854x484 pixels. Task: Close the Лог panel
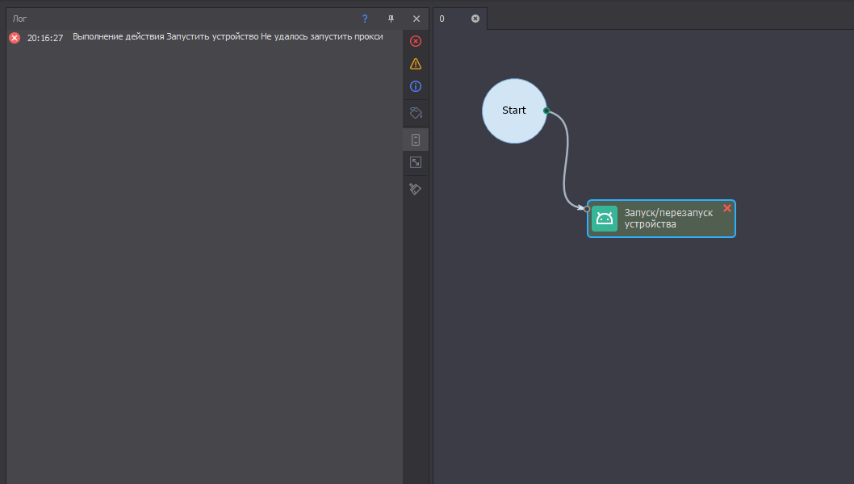coord(417,19)
